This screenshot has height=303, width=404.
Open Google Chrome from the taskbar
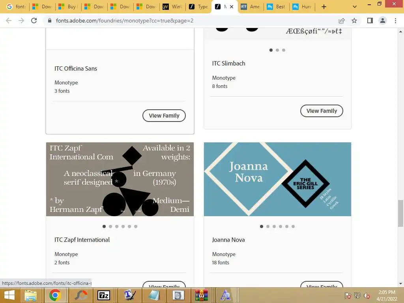[x=55, y=295]
